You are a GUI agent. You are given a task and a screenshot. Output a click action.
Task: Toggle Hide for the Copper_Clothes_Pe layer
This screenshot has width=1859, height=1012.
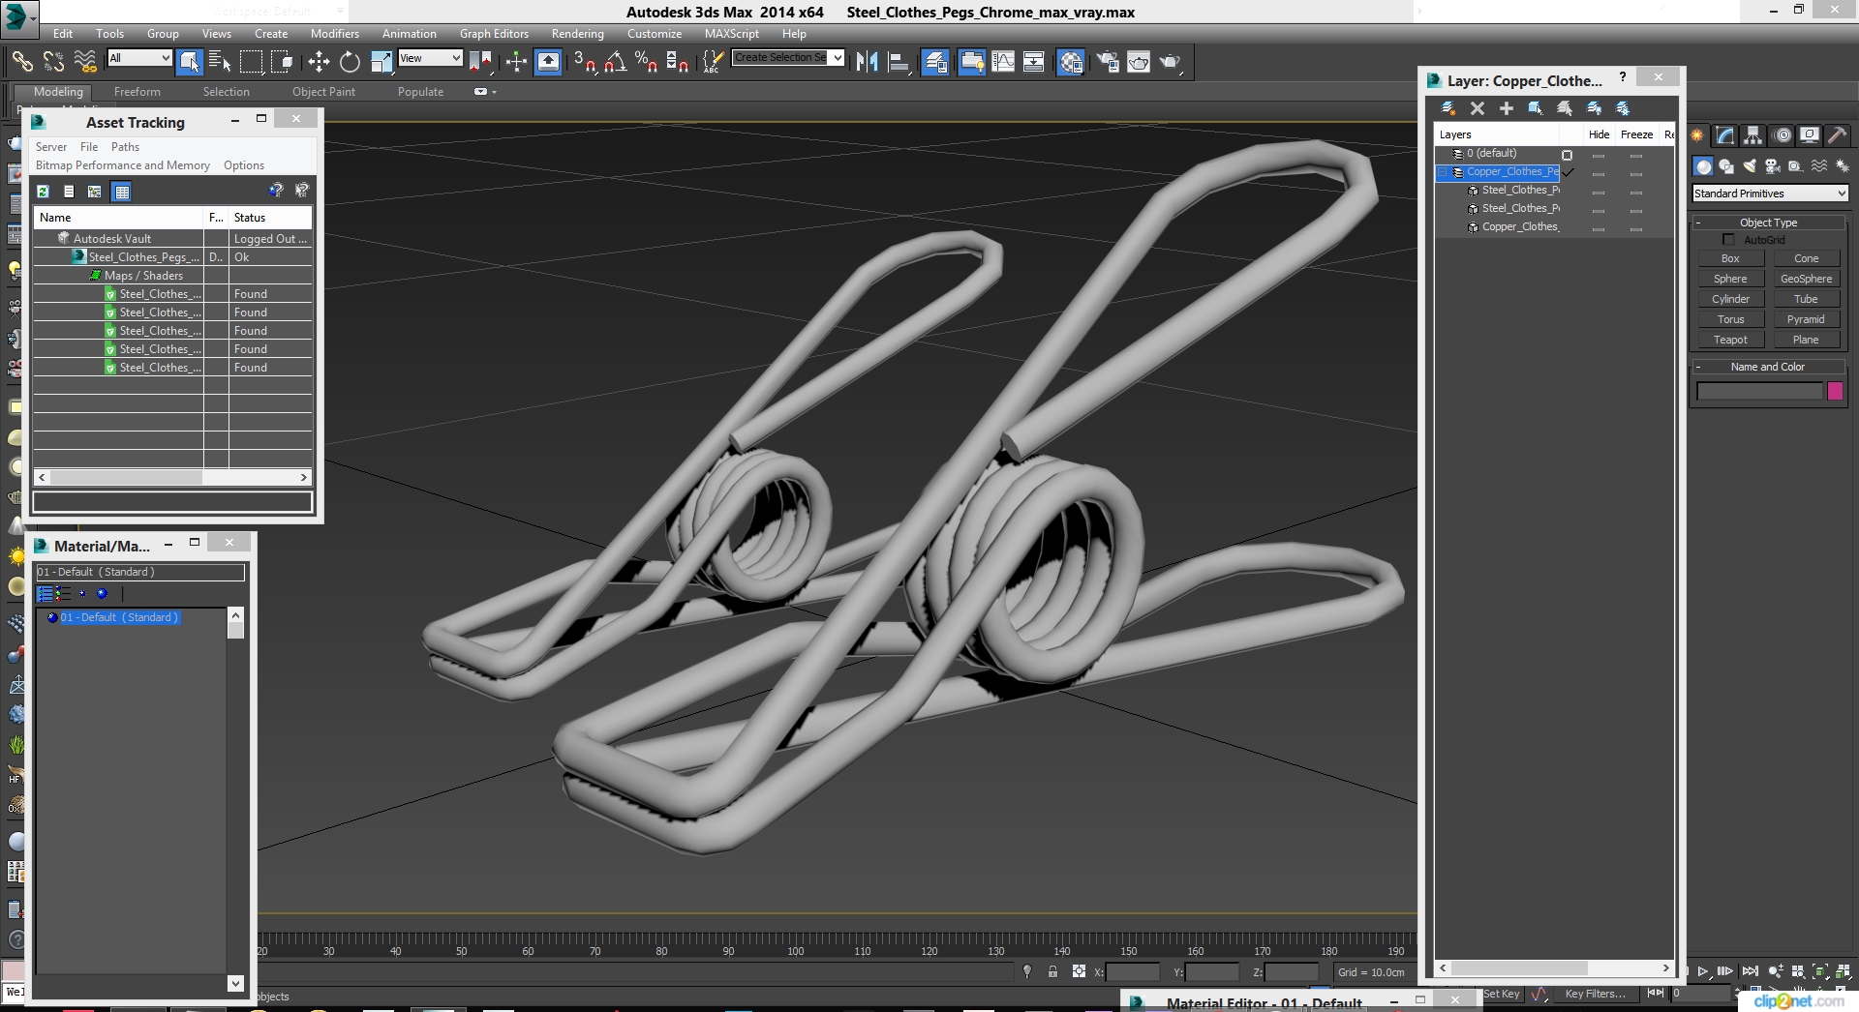coord(1599,174)
